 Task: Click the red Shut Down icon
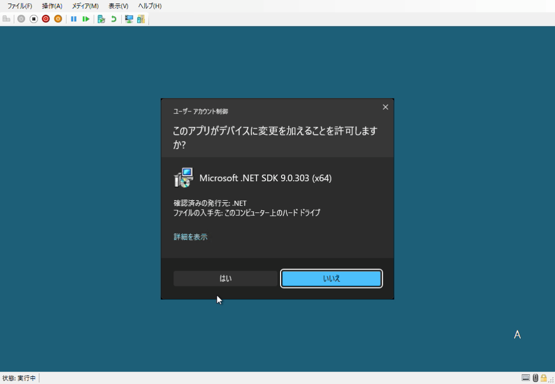46,19
